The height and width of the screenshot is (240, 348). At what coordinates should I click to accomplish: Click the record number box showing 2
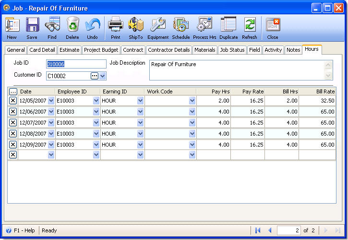pyautogui.click(x=289, y=230)
